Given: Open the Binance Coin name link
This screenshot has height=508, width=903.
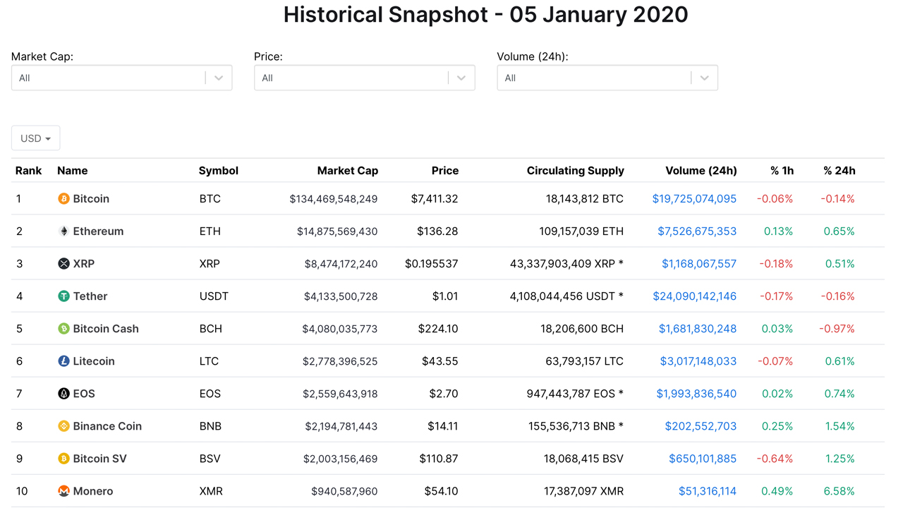Looking at the screenshot, I should point(107,426).
